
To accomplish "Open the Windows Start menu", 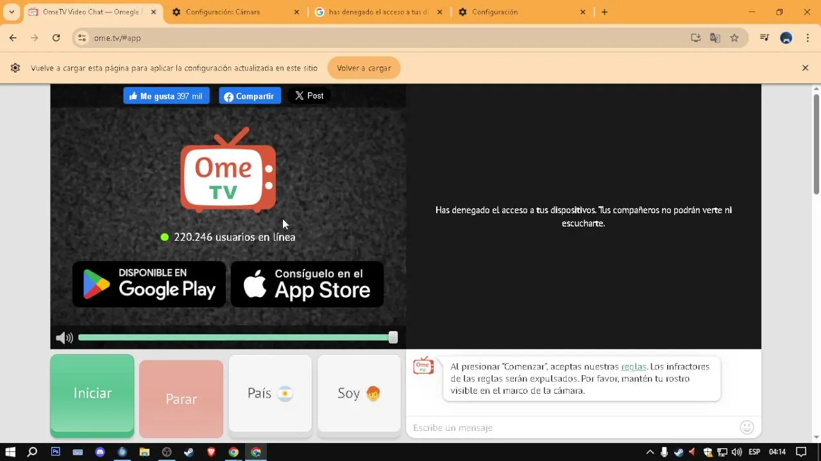I will (x=10, y=452).
